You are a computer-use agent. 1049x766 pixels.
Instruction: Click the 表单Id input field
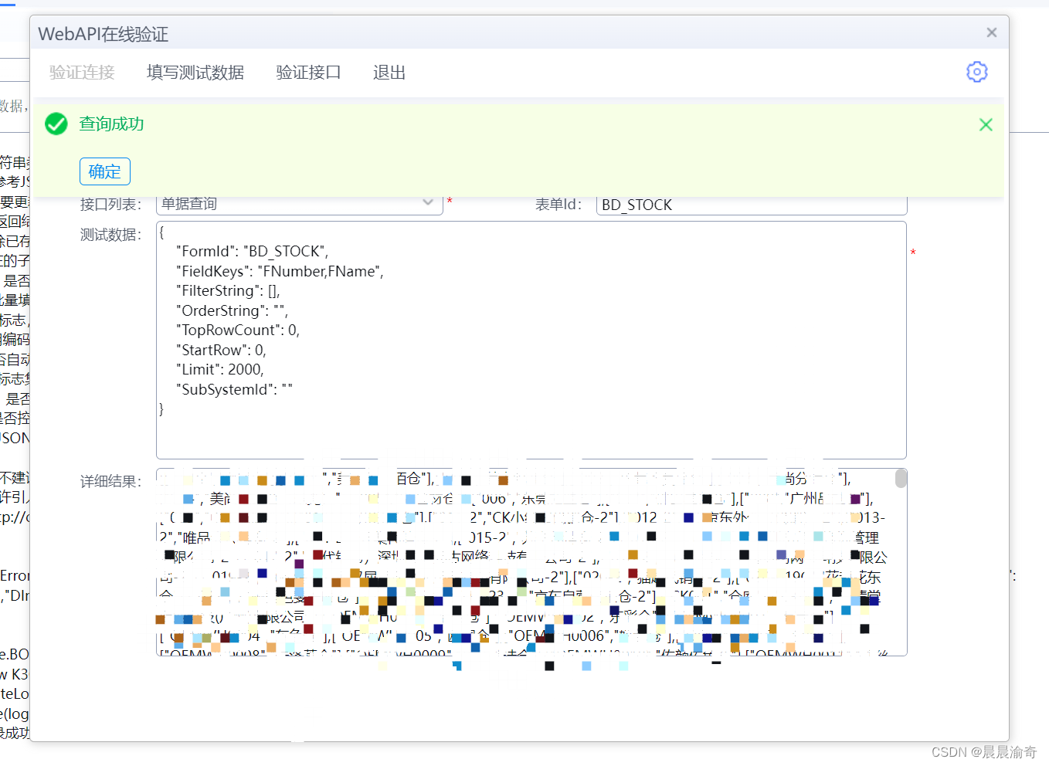[x=752, y=205]
